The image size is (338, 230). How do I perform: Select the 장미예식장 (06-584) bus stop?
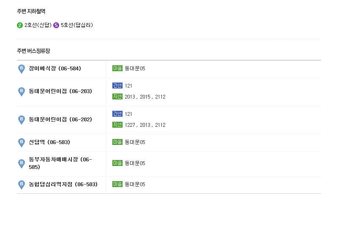(55, 69)
